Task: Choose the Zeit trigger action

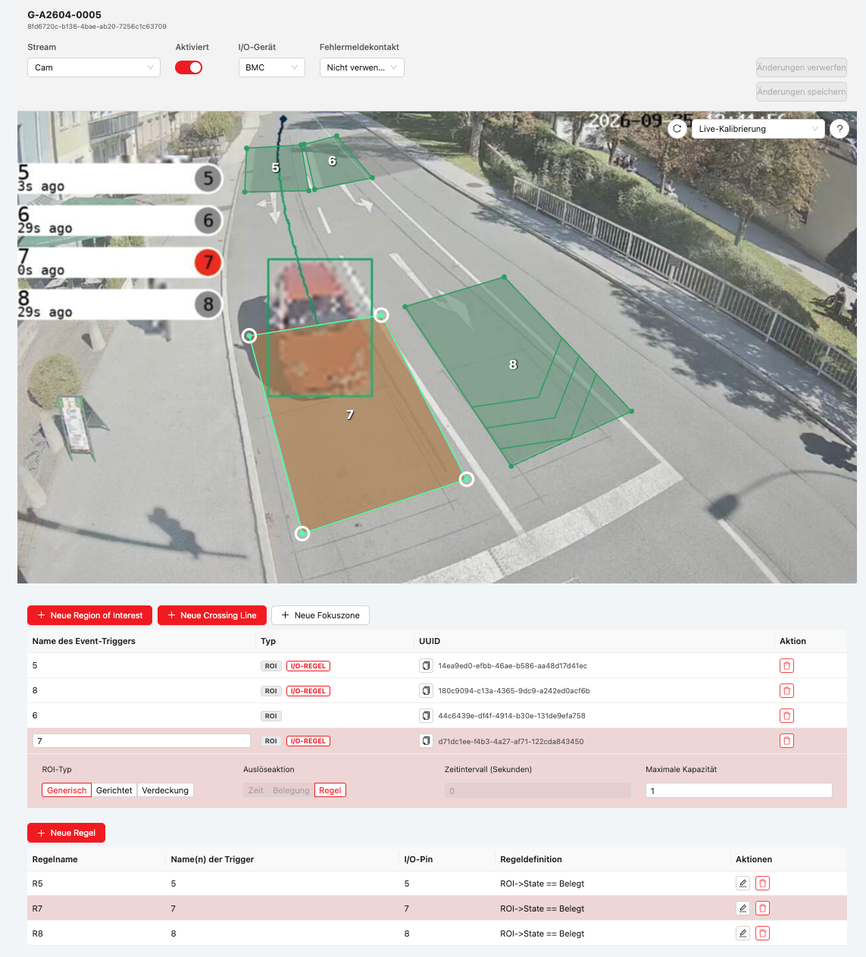Action: 256,790
